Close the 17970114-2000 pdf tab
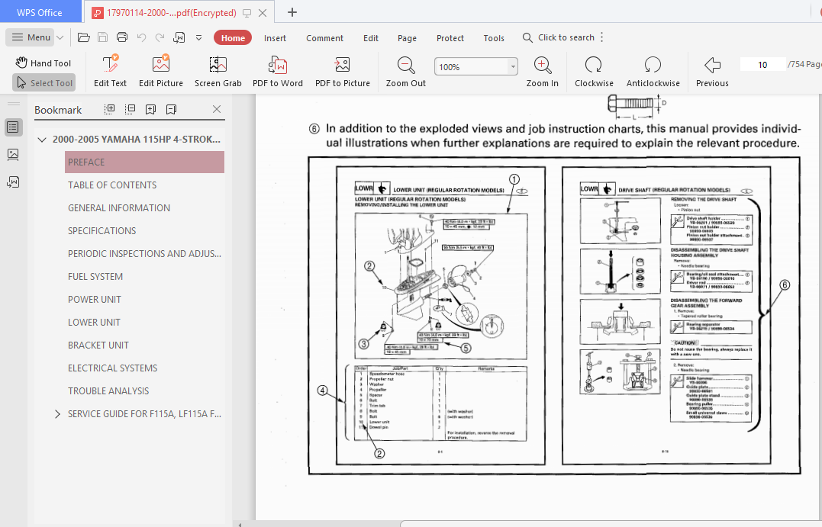 tap(263, 12)
